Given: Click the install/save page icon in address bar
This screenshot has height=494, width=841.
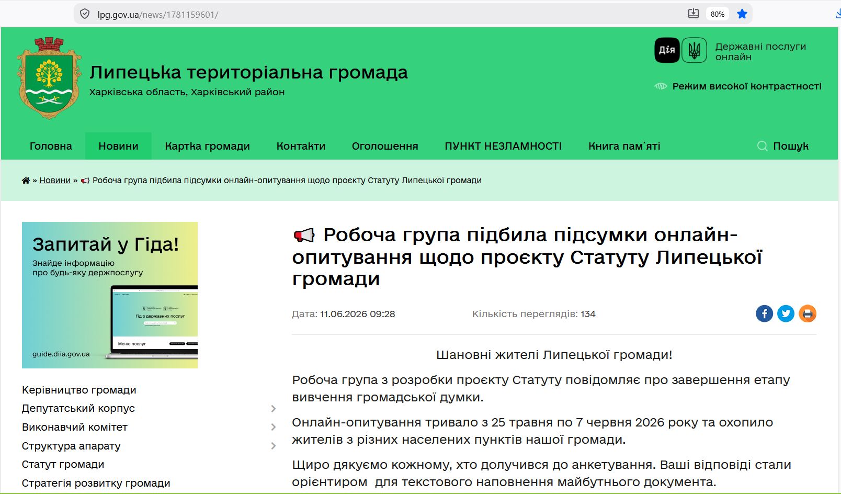Looking at the screenshot, I should coord(693,14).
